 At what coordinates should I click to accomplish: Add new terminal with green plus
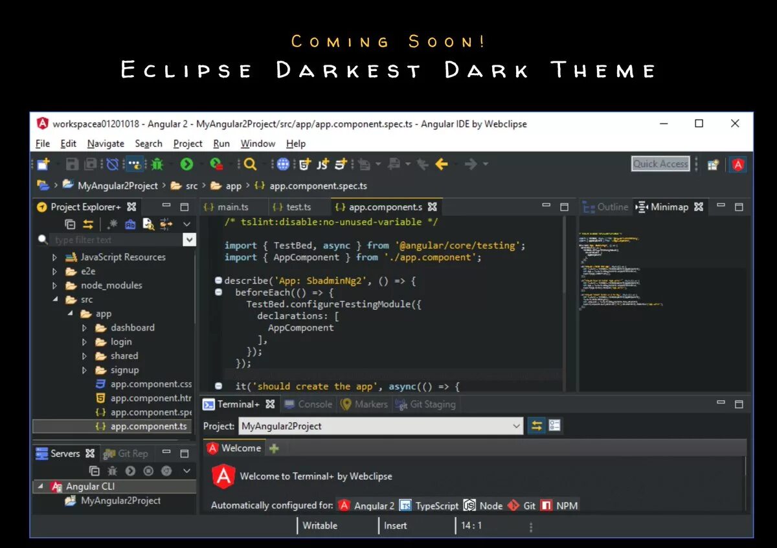pyautogui.click(x=274, y=448)
